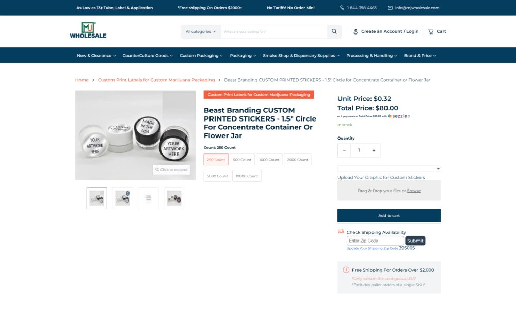Screen dimensions: 516x309
Task: Open New & Clearance menu
Action: point(96,55)
